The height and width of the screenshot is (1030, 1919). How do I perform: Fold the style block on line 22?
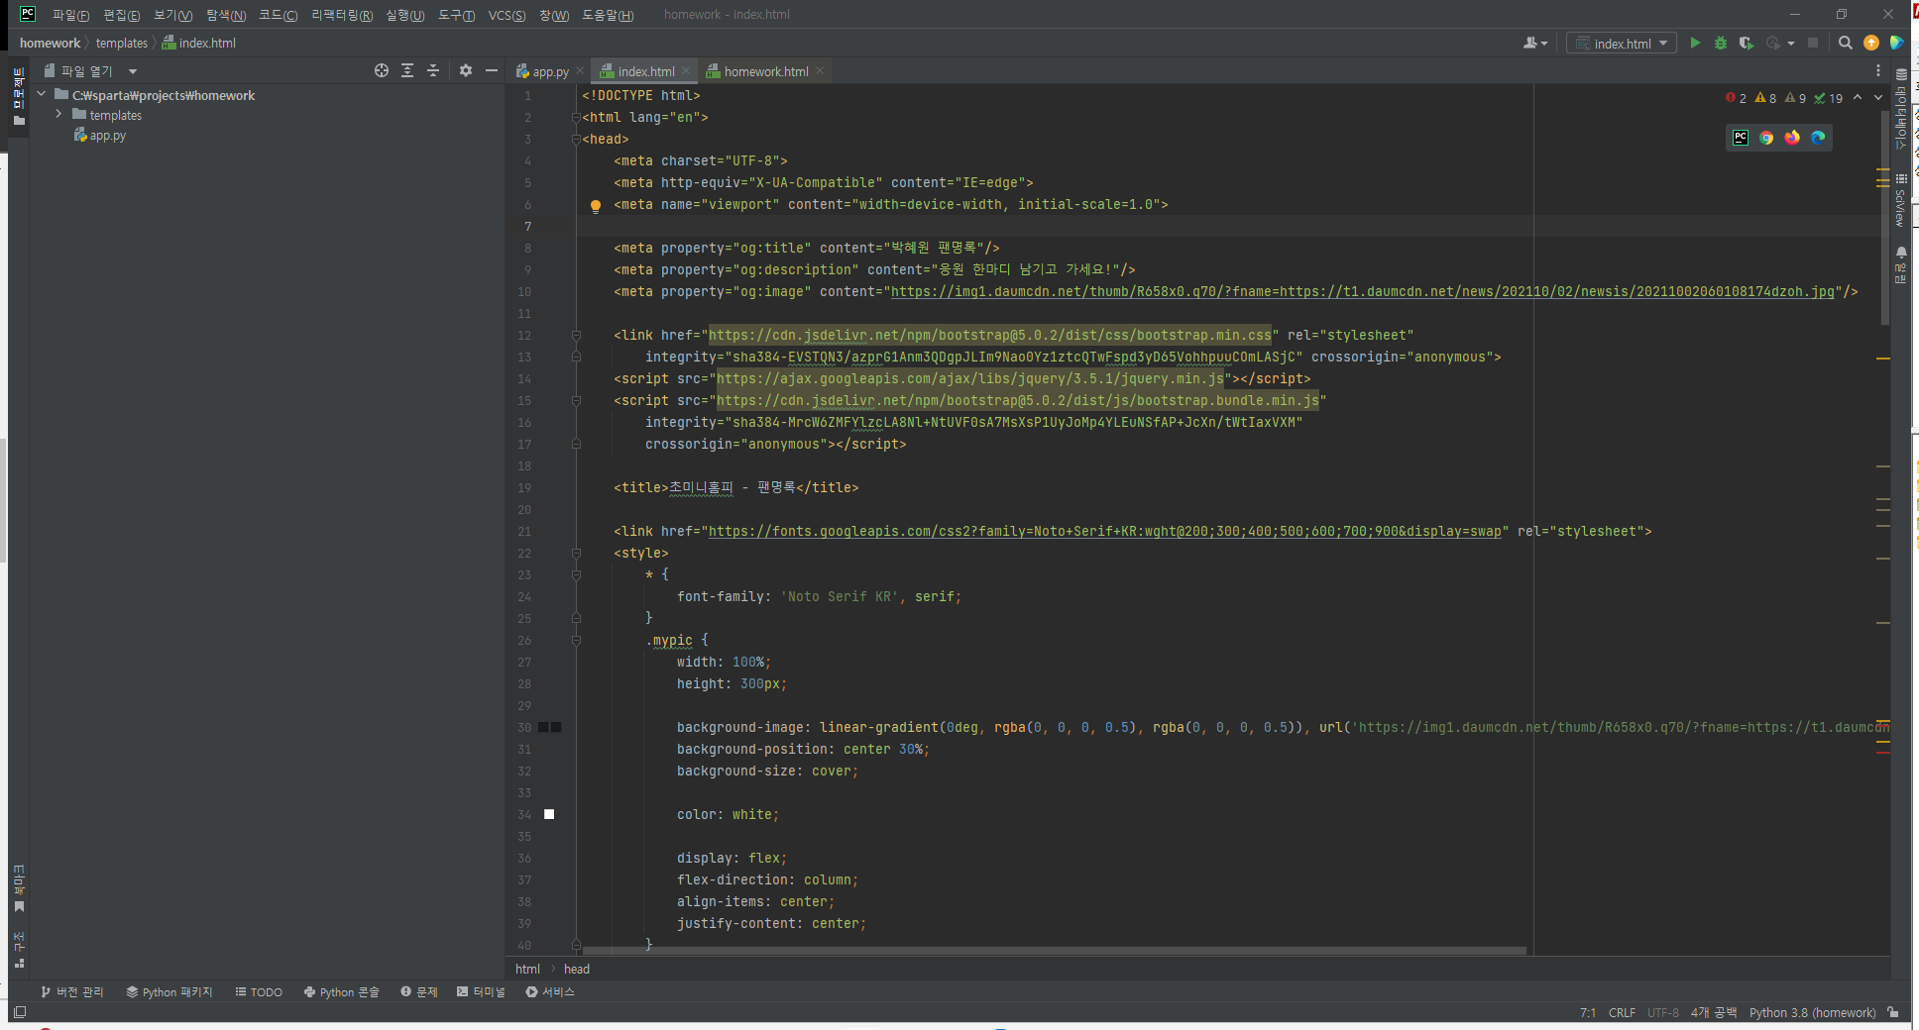coord(576,554)
